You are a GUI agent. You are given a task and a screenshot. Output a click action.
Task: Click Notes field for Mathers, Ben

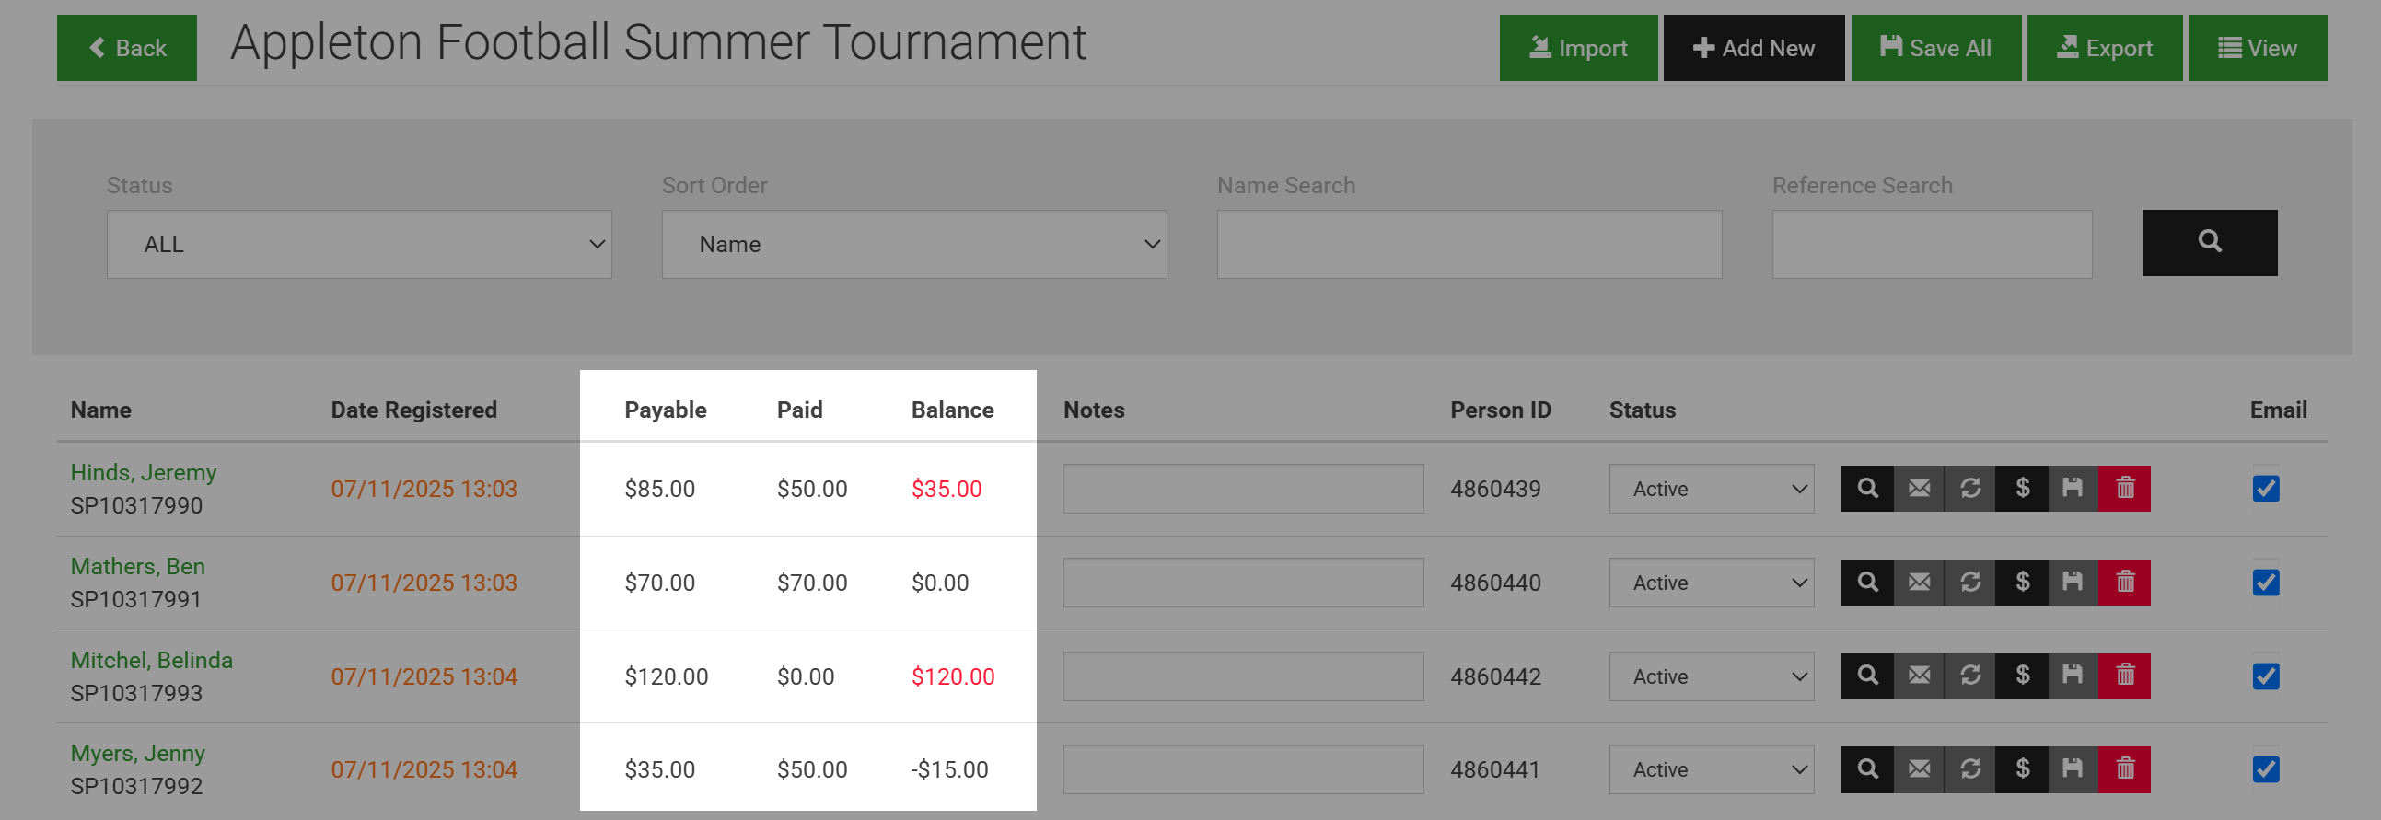pyautogui.click(x=1243, y=583)
